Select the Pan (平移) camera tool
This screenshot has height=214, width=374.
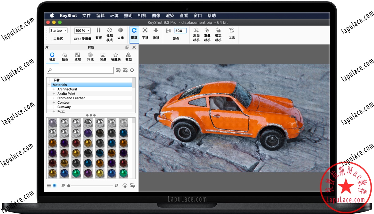click(145, 34)
